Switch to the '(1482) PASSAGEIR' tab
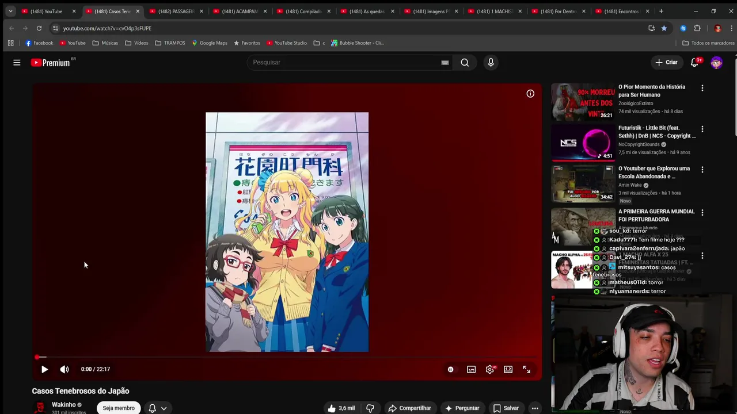Image resolution: width=737 pixels, height=414 pixels. (x=176, y=11)
